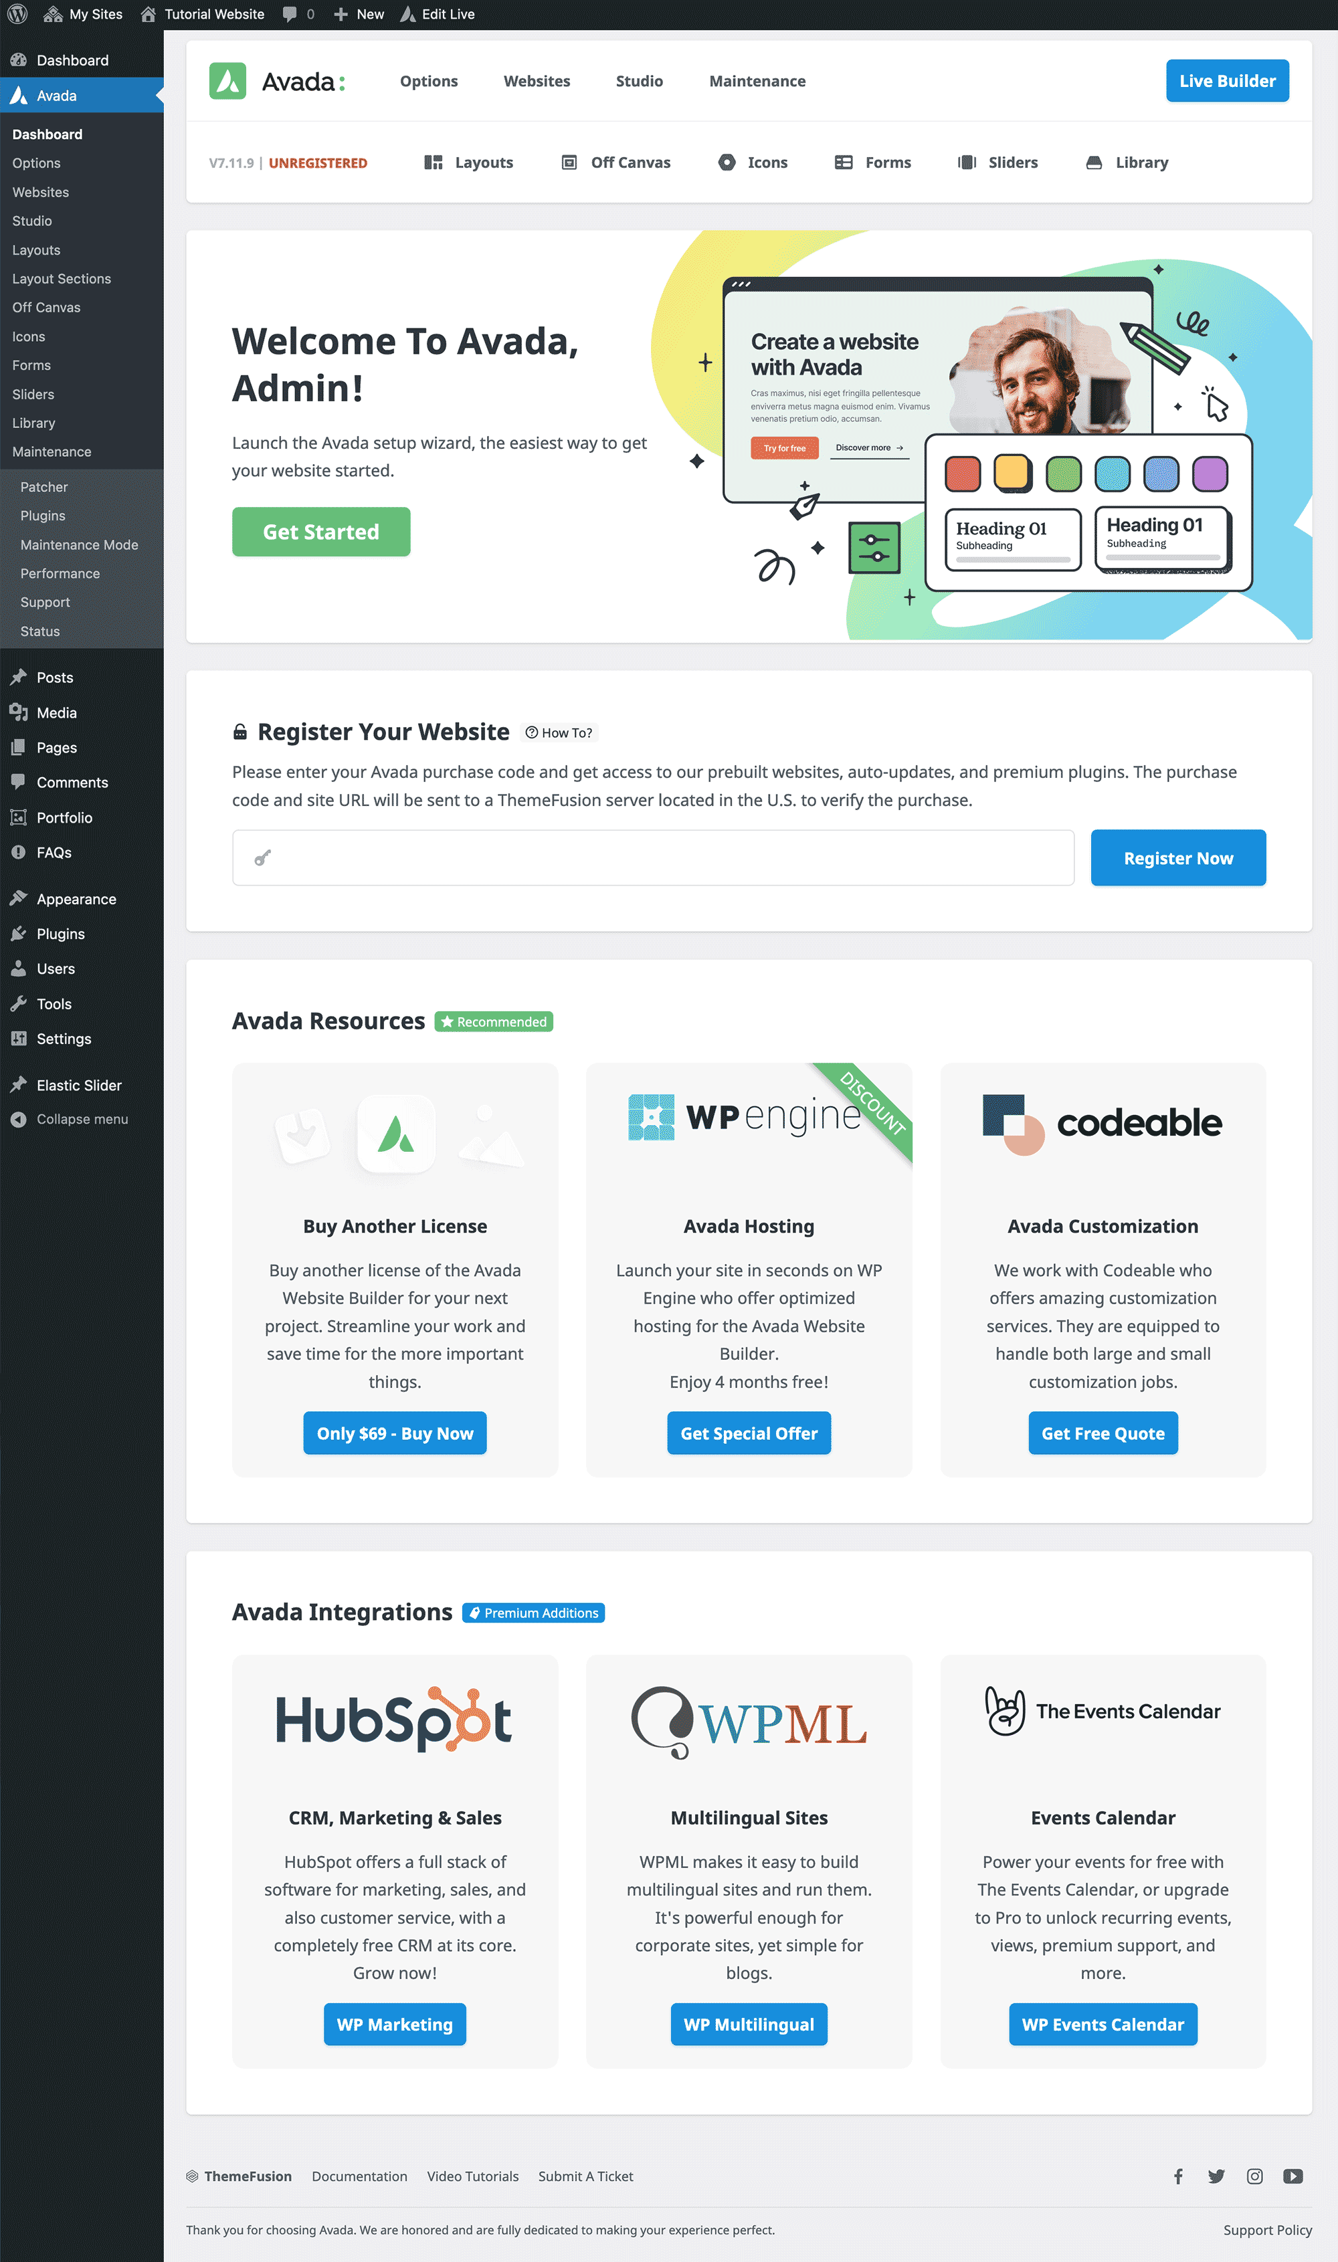Open the Pages sidebar menu
The width and height of the screenshot is (1338, 2262).
point(82,748)
